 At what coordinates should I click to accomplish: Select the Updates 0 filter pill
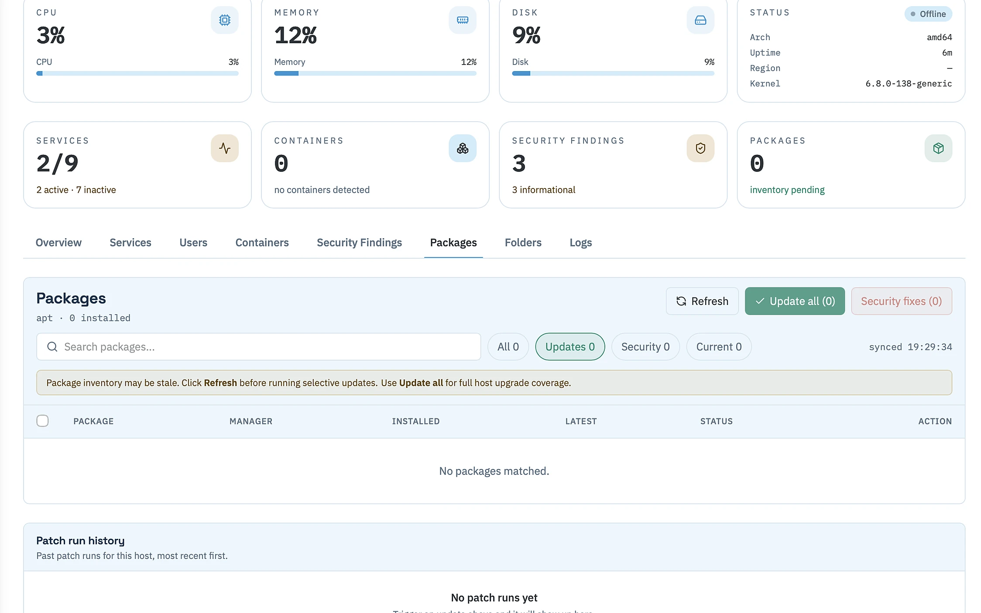570,347
